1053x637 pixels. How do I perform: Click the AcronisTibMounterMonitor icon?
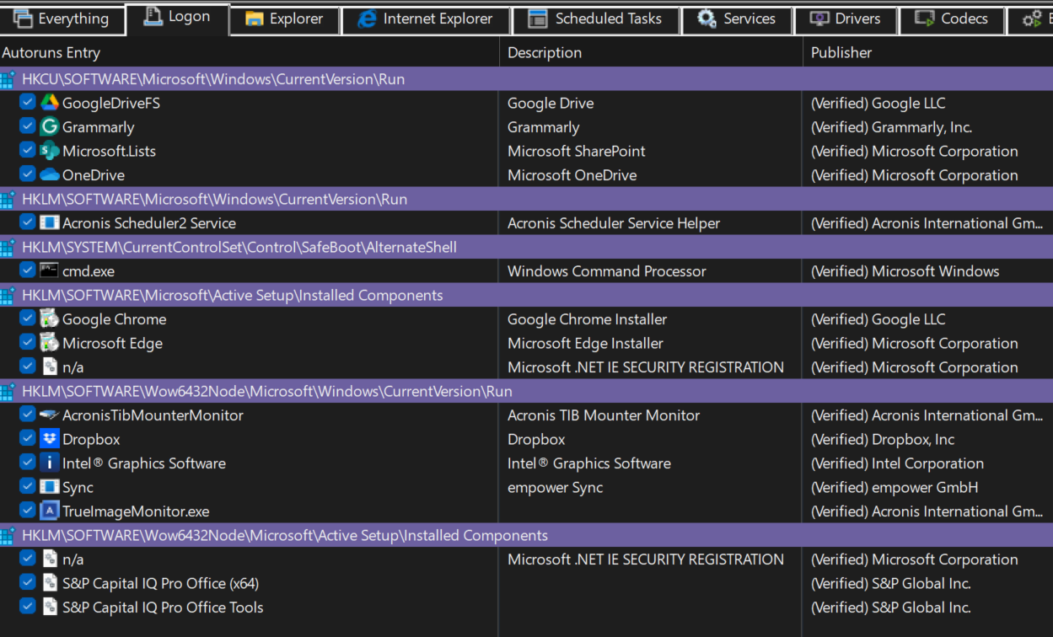click(49, 415)
